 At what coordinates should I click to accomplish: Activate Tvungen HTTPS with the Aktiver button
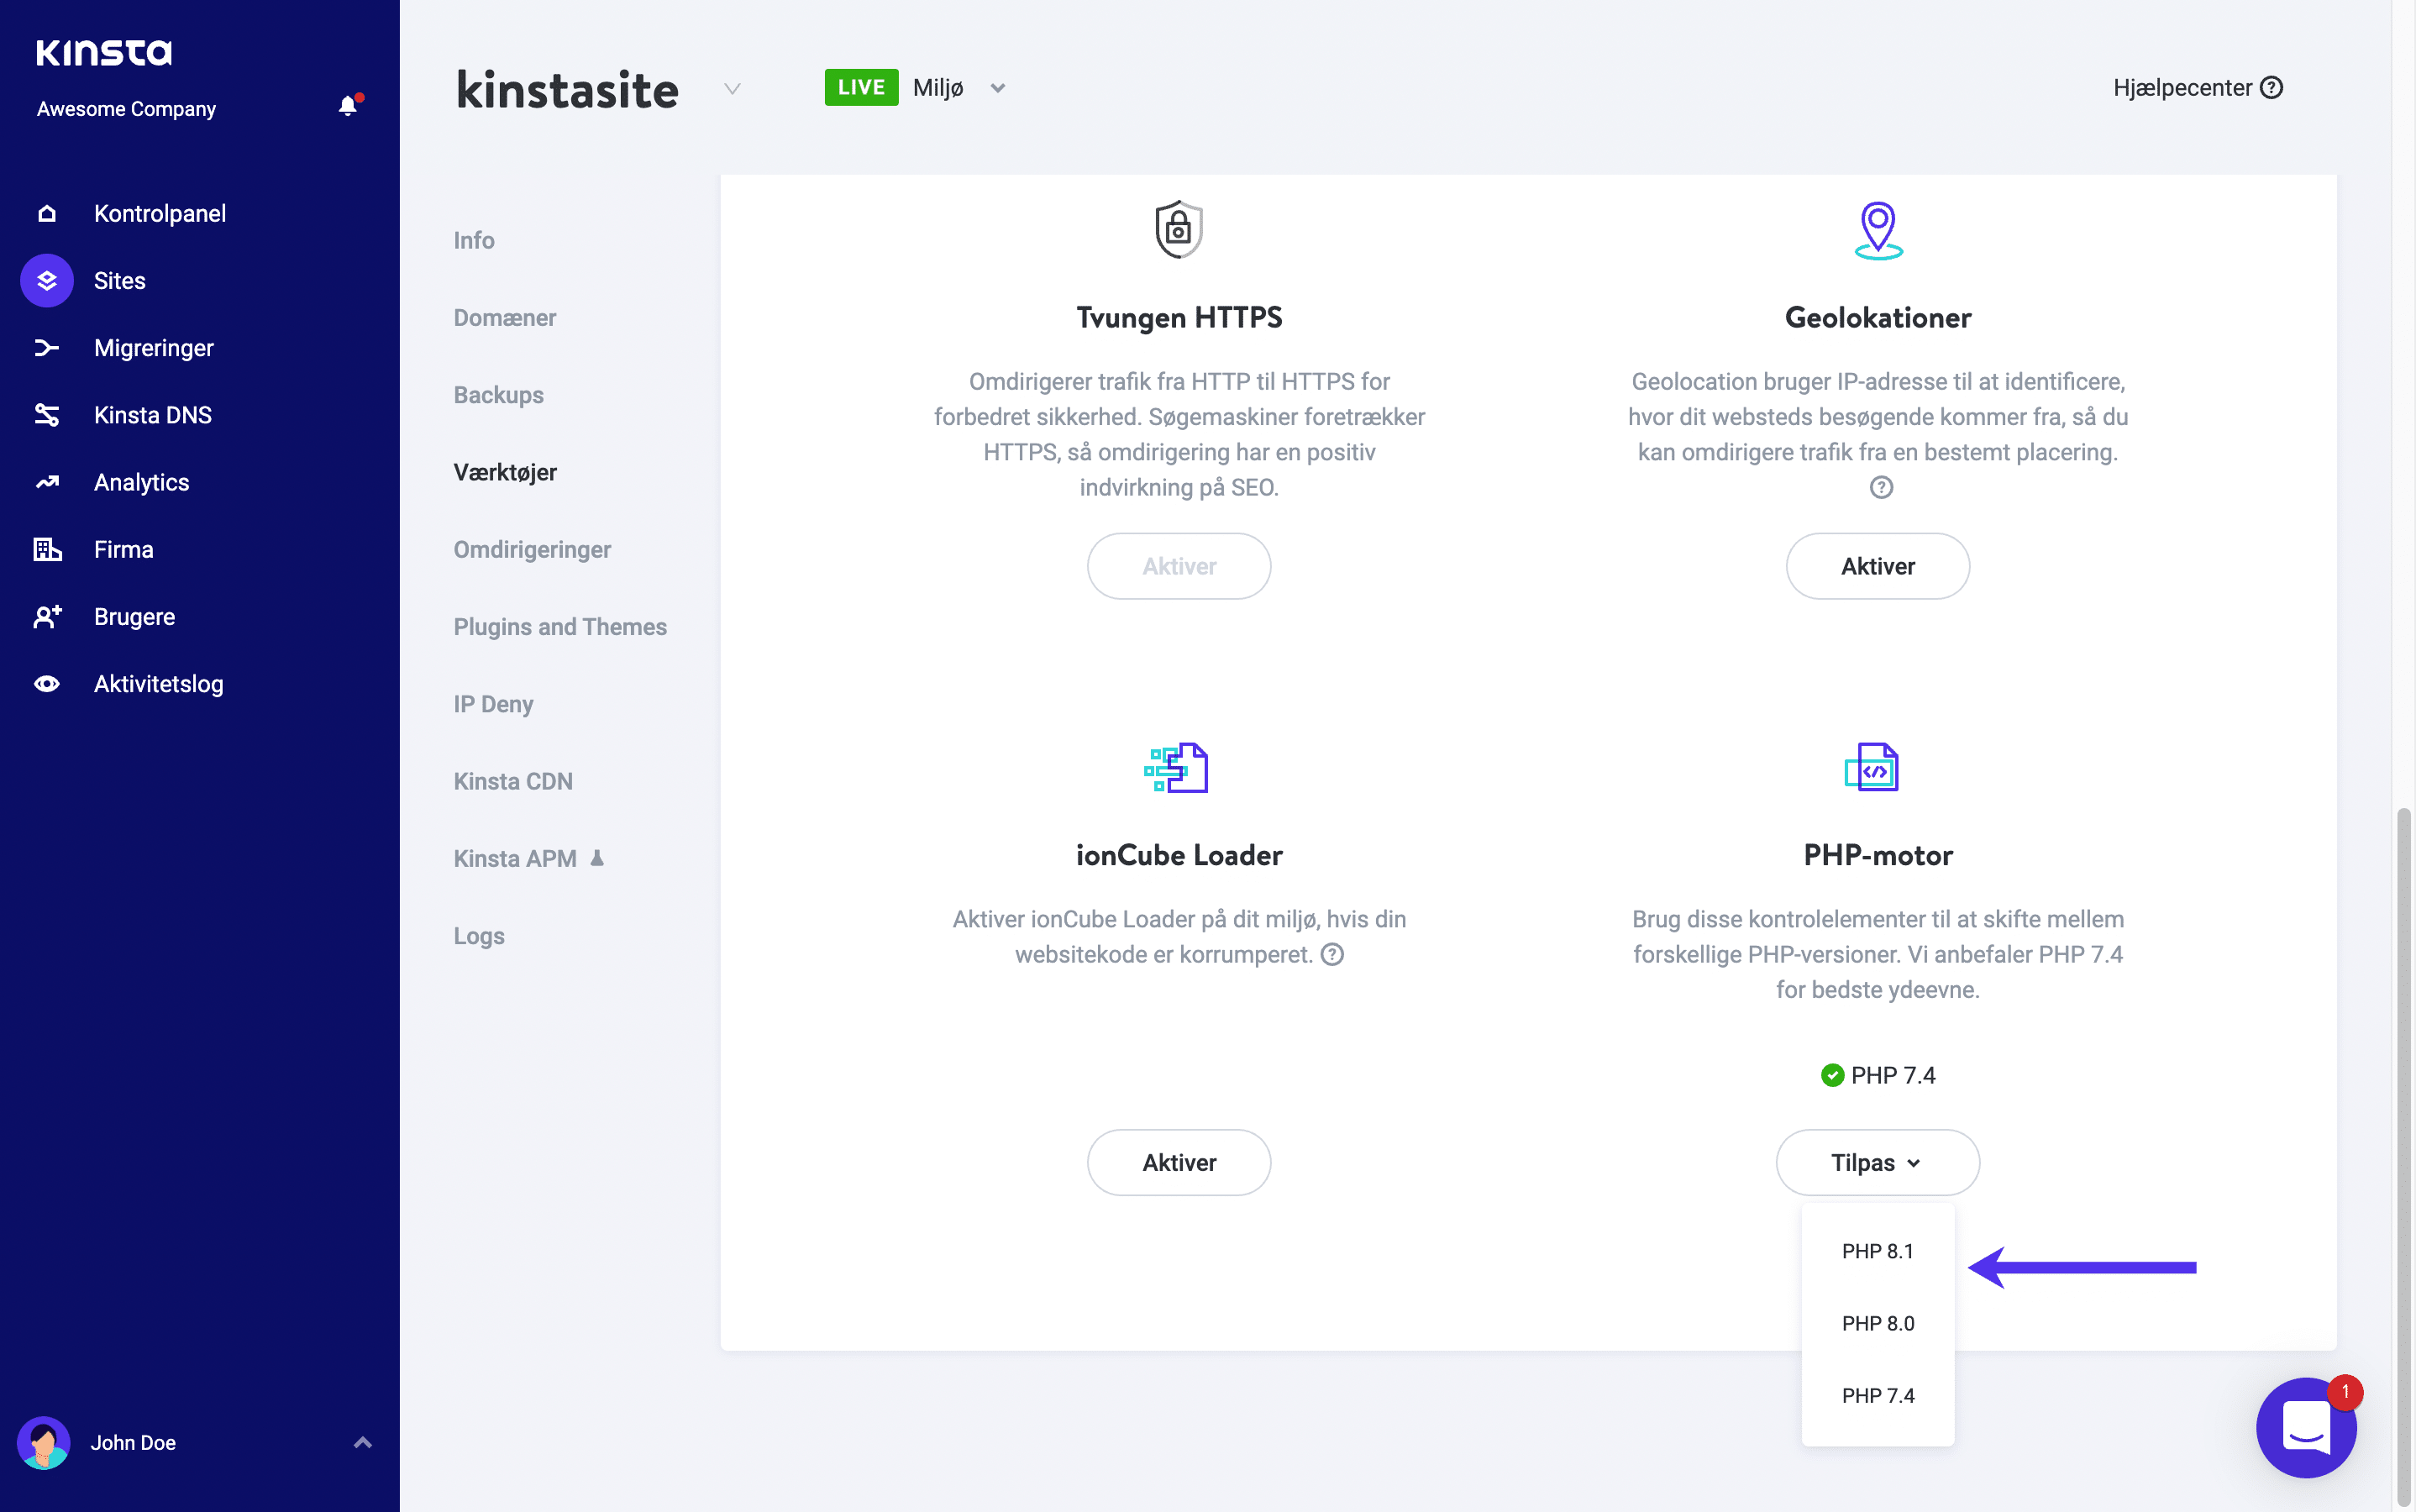click(x=1179, y=566)
